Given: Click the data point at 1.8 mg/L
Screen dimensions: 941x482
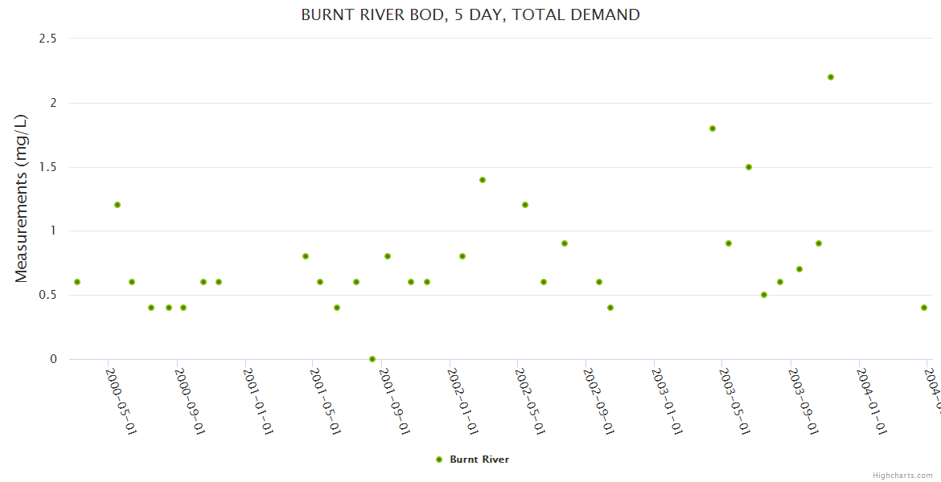Looking at the screenshot, I should click(x=713, y=129).
